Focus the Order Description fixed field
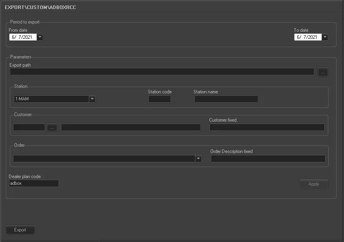This screenshot has width=344, height=242. (268, 159)
